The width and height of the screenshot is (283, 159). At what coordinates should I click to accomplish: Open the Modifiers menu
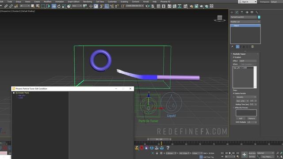pyautogui.click(x=47, y=2)
